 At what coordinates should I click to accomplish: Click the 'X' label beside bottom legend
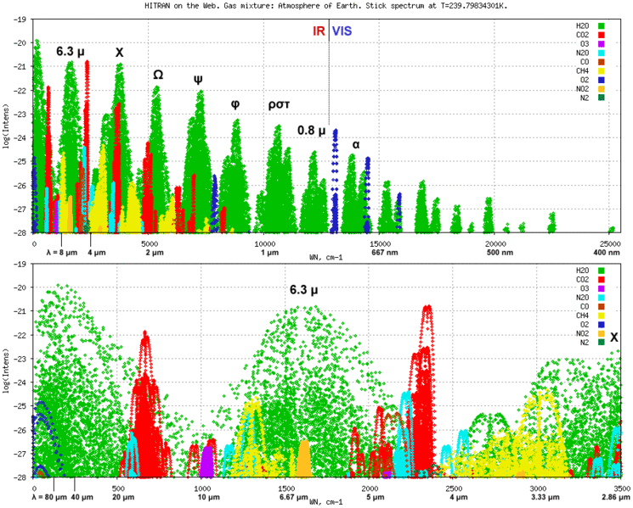[614, 338]
